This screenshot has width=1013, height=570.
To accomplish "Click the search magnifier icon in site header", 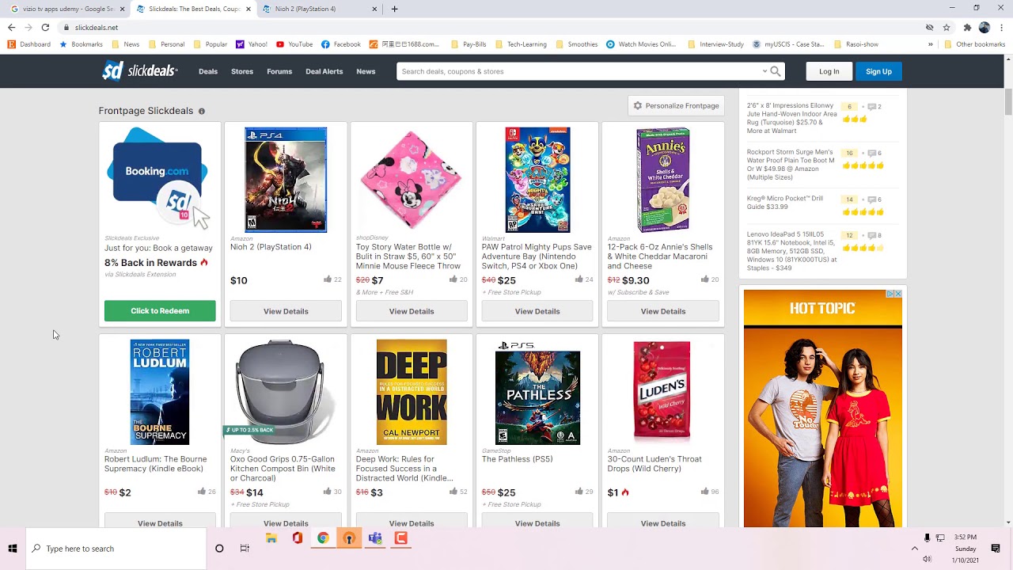I will click(776, 71).
